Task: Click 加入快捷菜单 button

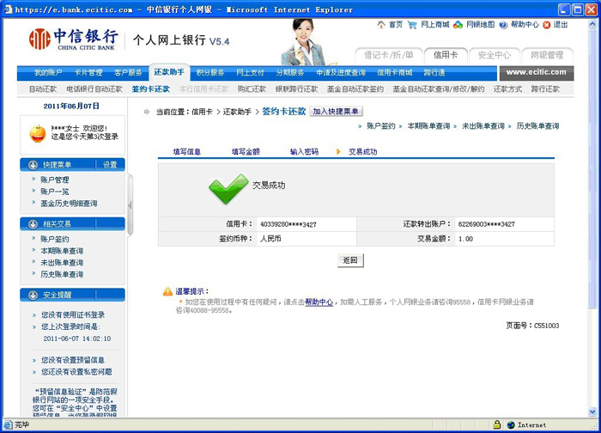Action: coord(336,112)
